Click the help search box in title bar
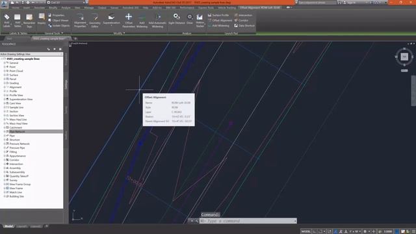416x234 pixels. point(317,3)
